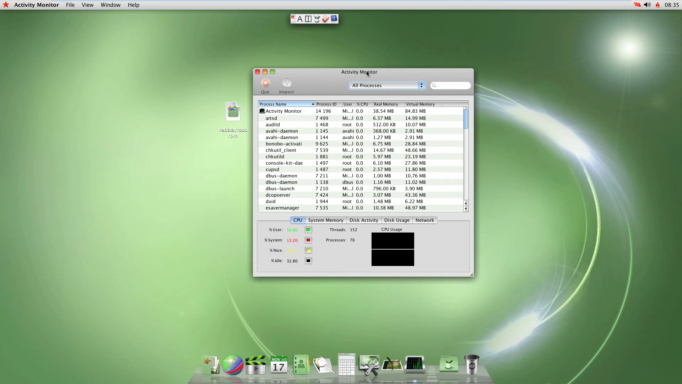Open the All Processes filter dropdown
This screenshot has height=384, width=682.
[x=387, y=86]
